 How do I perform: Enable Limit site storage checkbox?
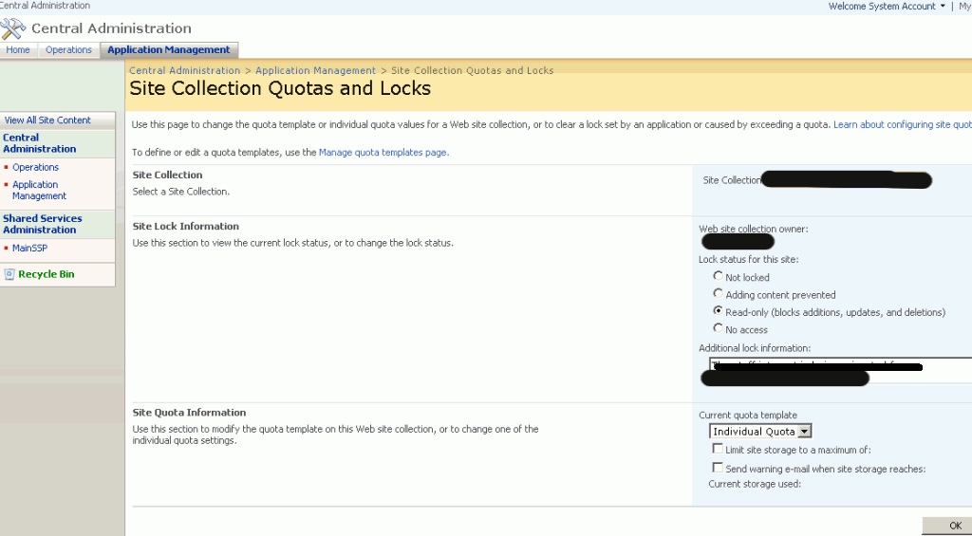tap(718, 449)
